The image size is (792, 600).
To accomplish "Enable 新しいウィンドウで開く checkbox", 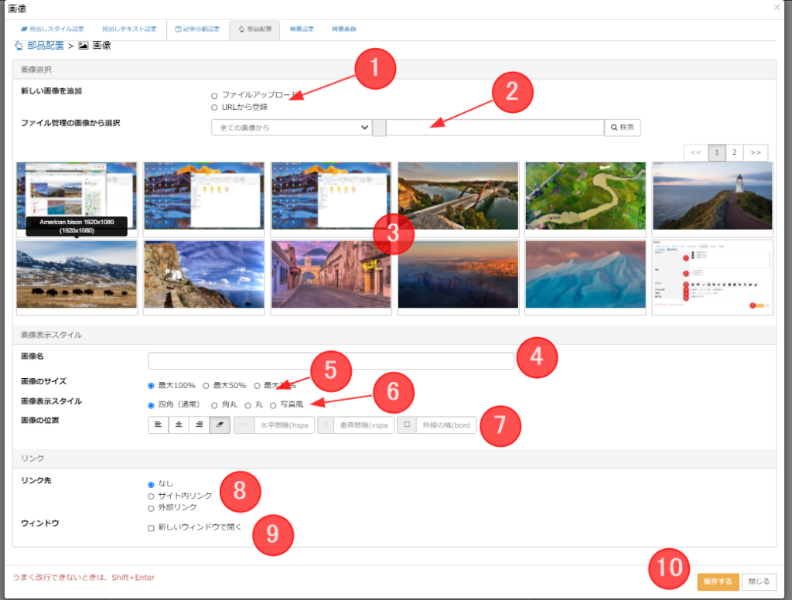I will (152, 528).
